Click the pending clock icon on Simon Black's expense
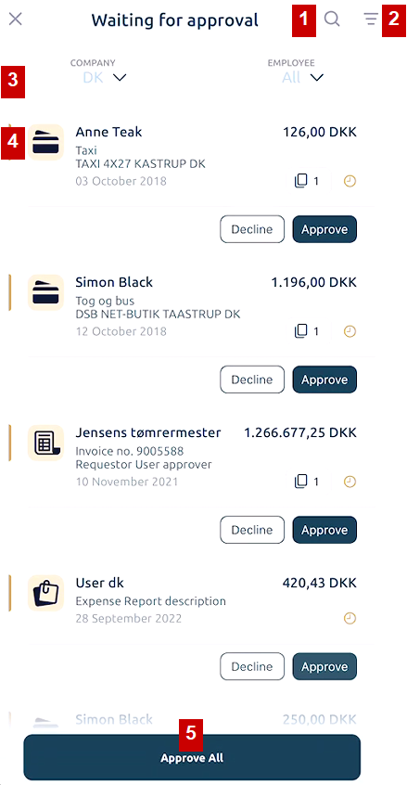Viewport: 407px width, 785px height. (x=350, y=331)
